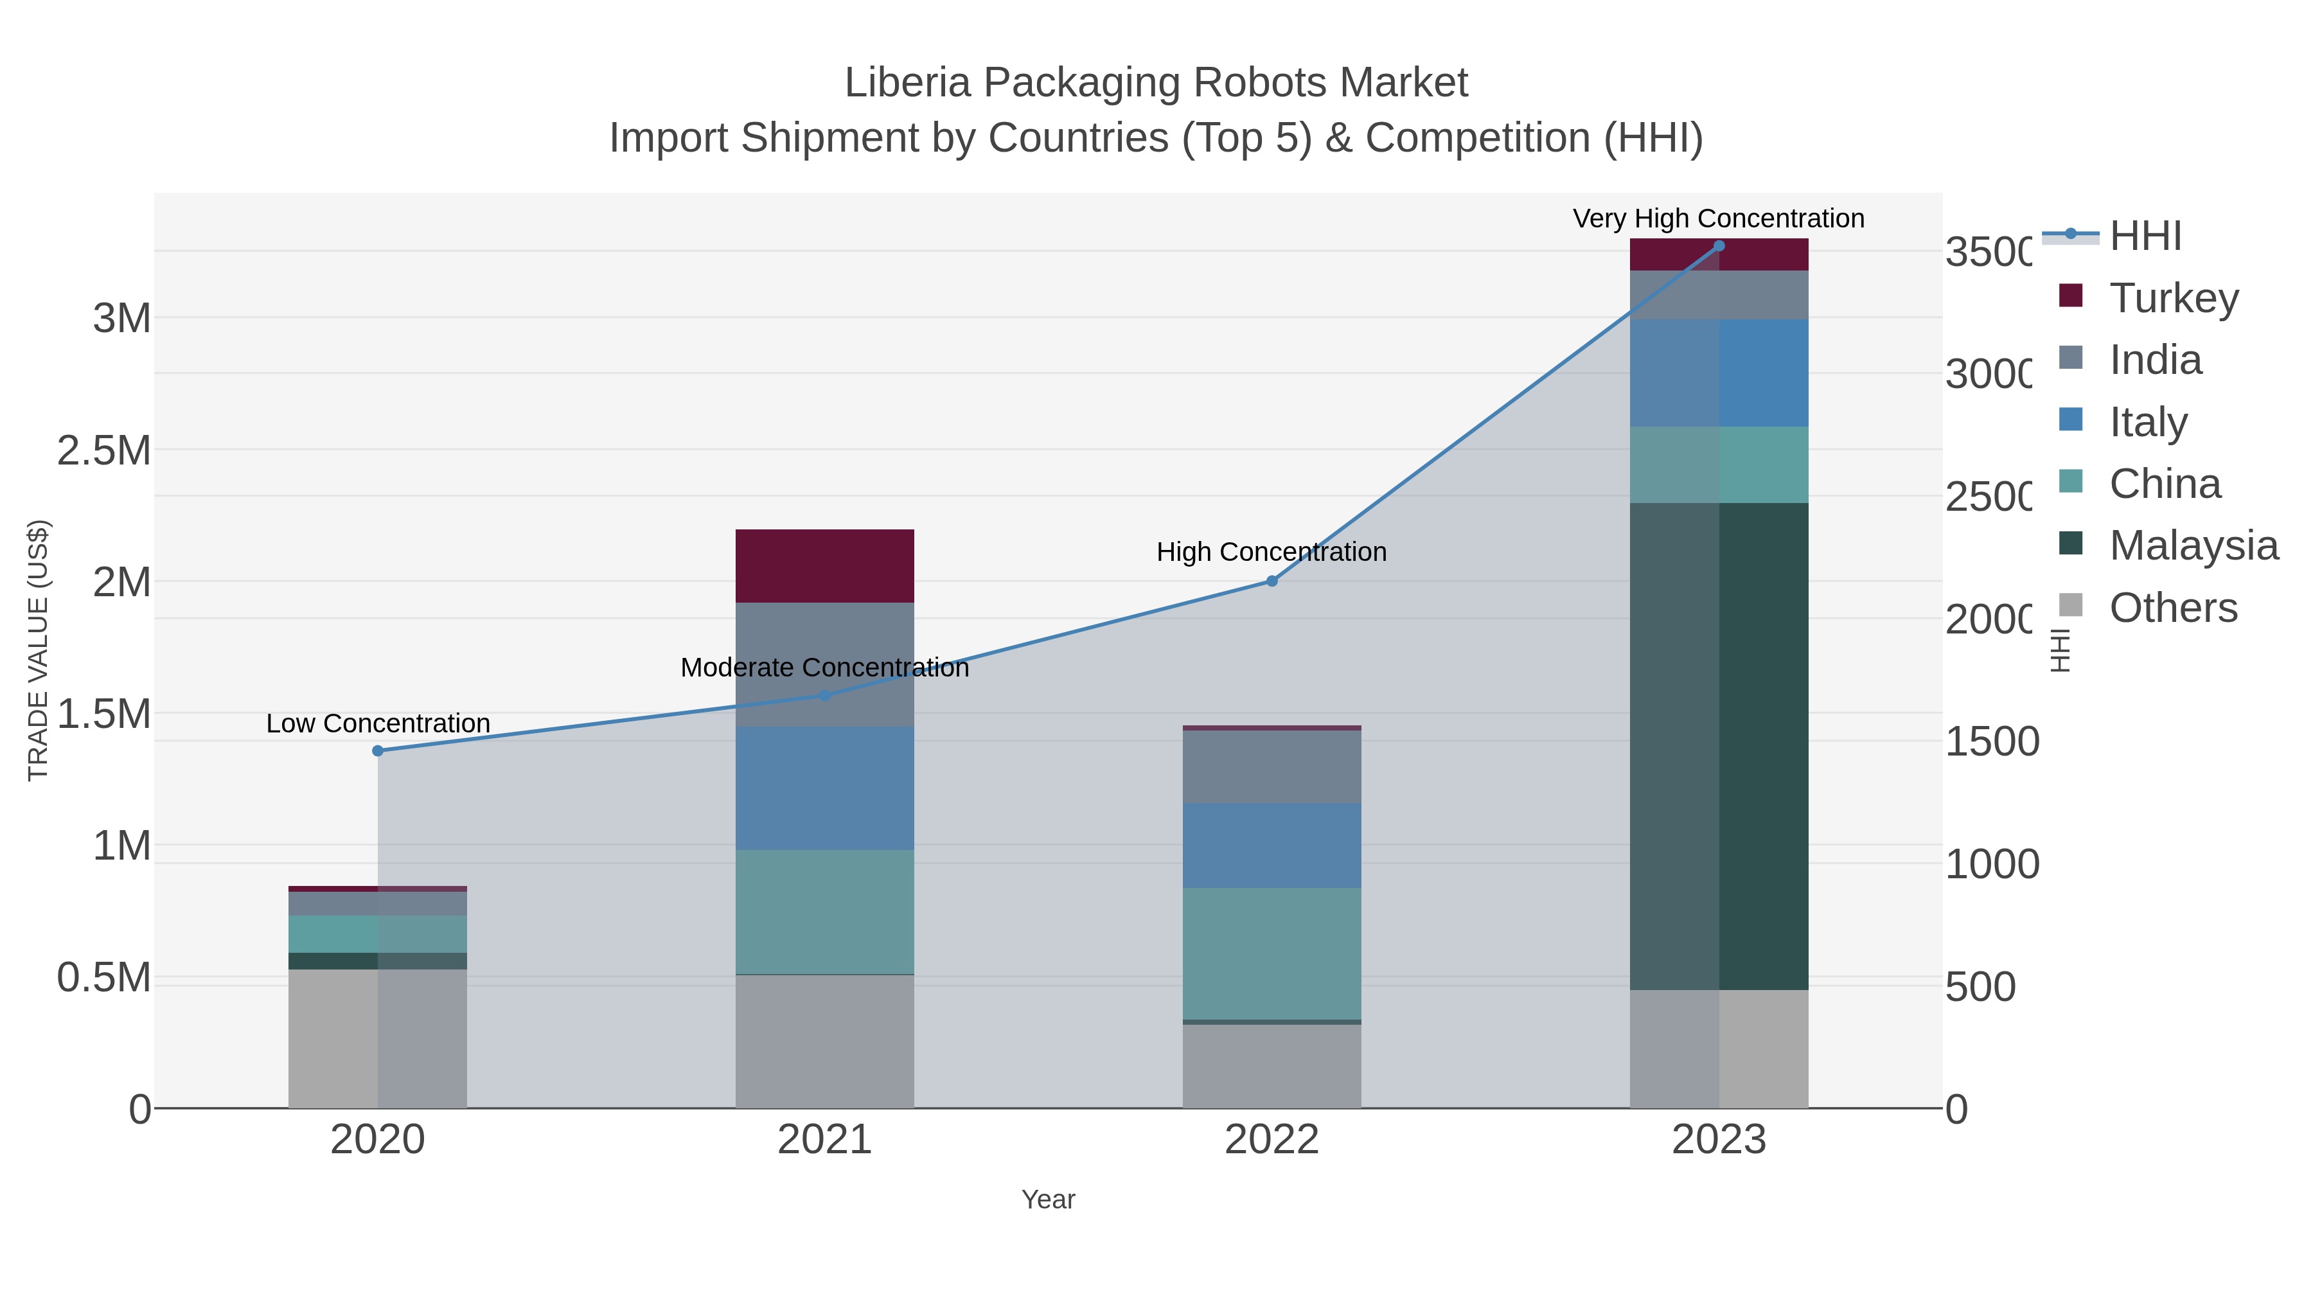This screenshot has height=1301, width=2313.
Task: Click the 2022 India bar segment
Action: click(x=1272, y=766)
